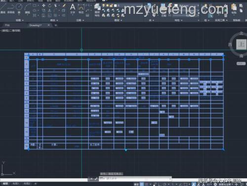Open the WCS dropdown below ViewCube
Screen dimensions: 247x186
[241, 64]
